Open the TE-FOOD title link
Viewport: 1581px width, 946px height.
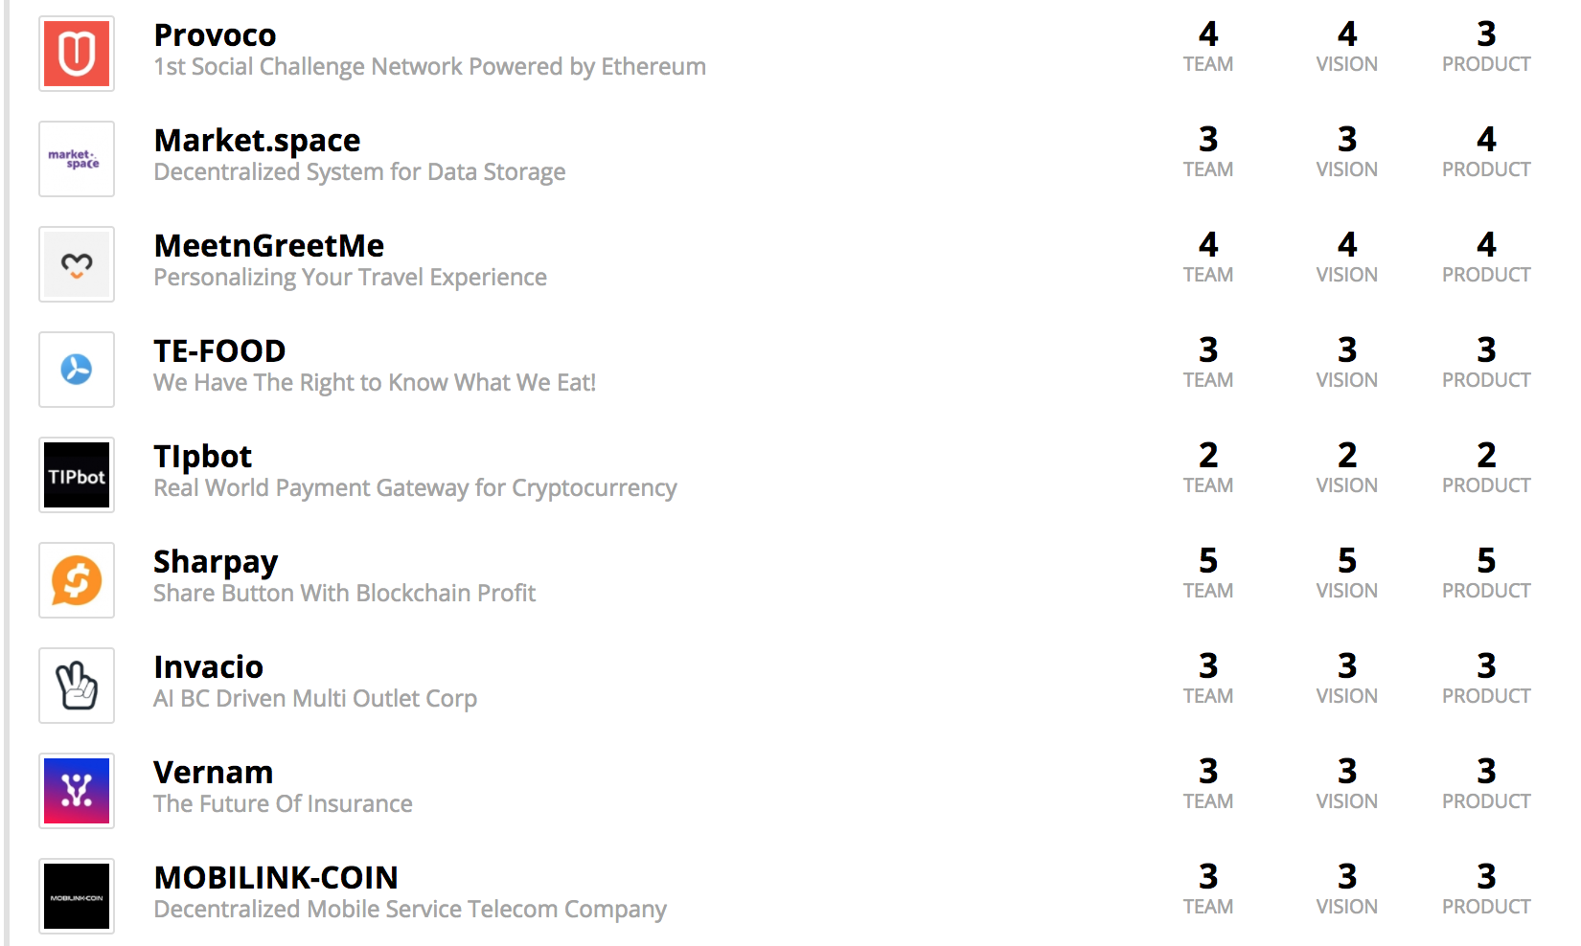pos(219,351)
